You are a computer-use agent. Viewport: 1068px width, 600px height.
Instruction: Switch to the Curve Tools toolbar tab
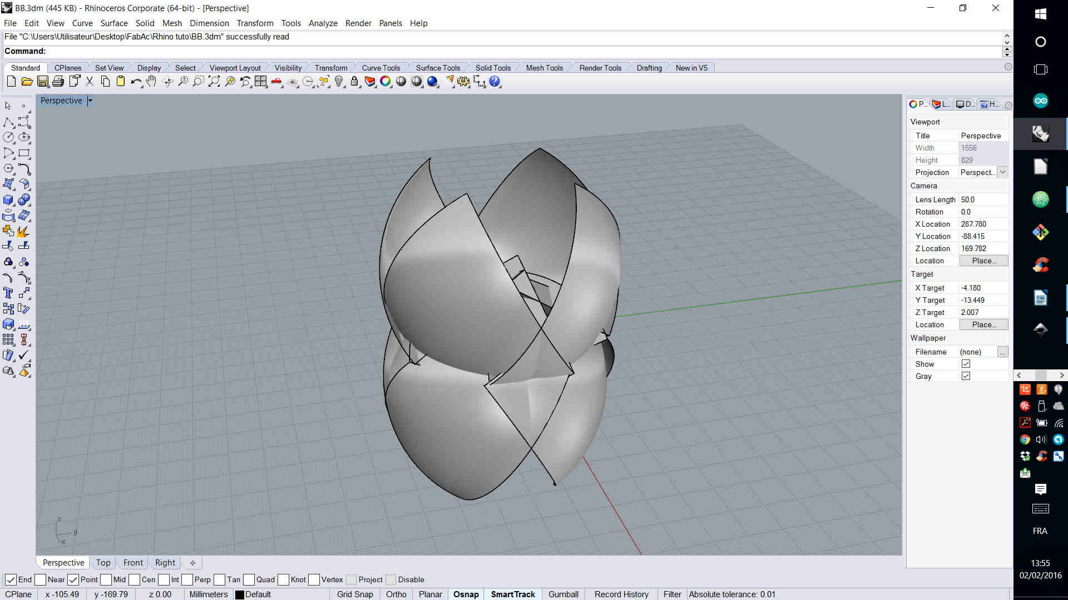[x=380, y=68]
